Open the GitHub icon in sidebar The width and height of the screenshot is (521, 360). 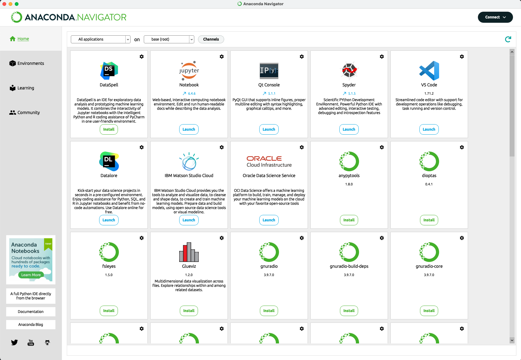(x=47, y=342)
